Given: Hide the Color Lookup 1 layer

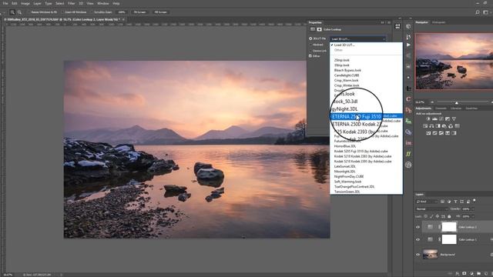Looking at the screenshot, I should coord(418,239).
